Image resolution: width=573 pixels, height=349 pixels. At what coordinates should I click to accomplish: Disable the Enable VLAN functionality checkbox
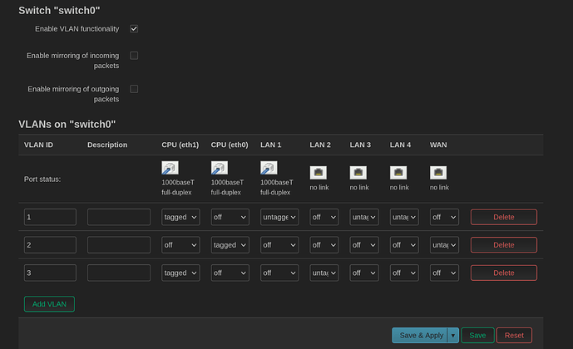point(134,29)
